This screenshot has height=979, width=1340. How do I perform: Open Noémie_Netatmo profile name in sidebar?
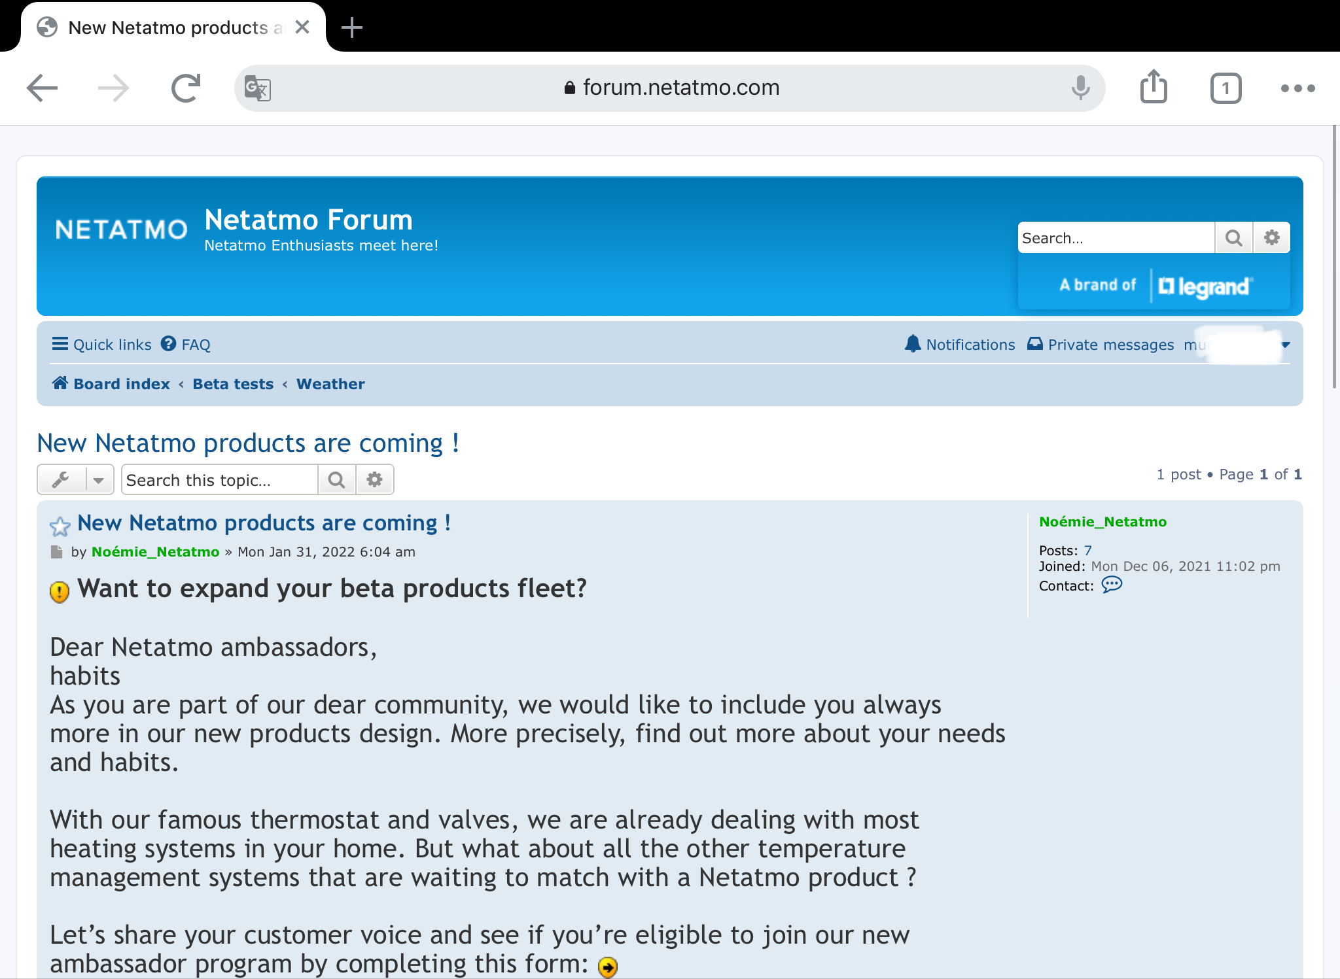pos(1102,522)
